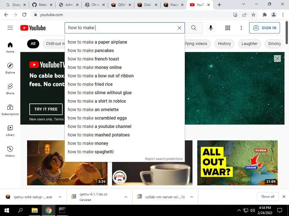289x216 pixels.
Task: Click the browser back arrow
Action: [x=6, y=15]
